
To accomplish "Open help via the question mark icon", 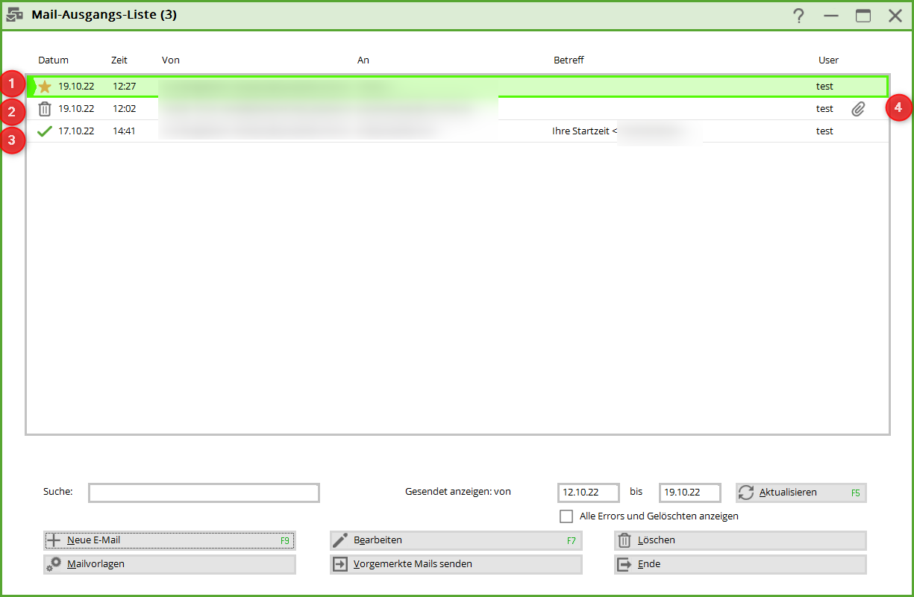I will tap(799, 16).
